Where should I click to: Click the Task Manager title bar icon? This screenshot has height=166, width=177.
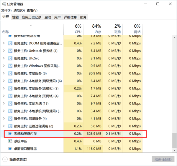coord(4,4)
